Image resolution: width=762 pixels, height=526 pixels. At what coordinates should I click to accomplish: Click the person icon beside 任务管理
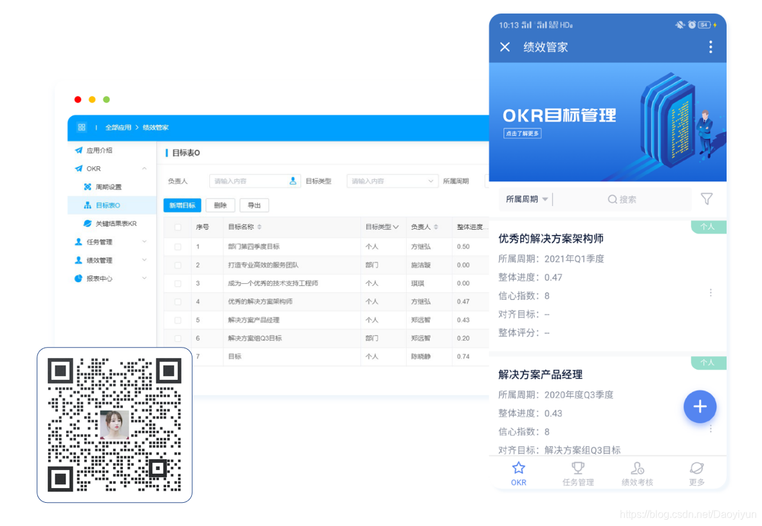pos(79,241)
